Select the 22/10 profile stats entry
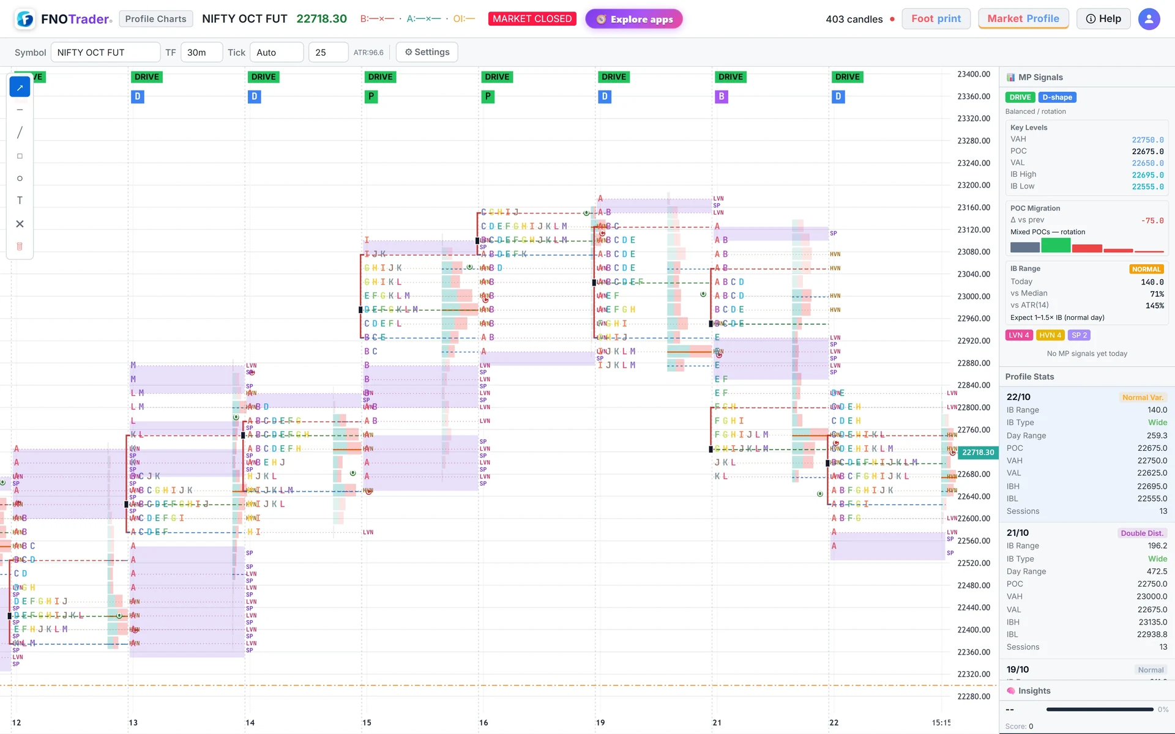This screenshot has width=1175, height=734. point(1087,454)
